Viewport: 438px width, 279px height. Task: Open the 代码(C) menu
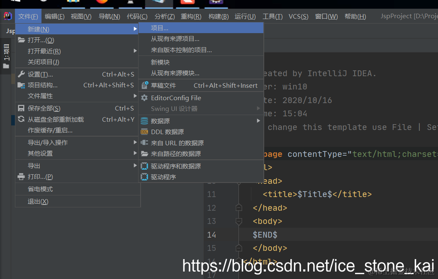click(137, 17)
